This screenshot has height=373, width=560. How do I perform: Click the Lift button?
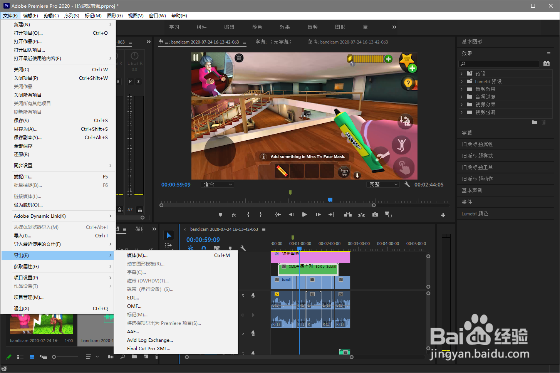click(x=348, y=215)
